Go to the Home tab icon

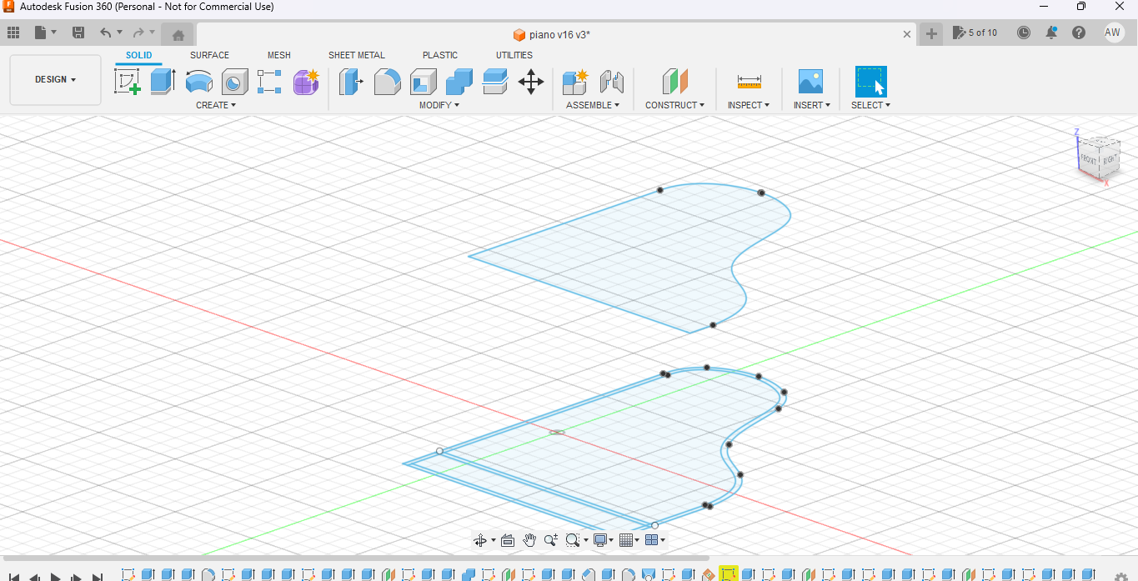(178, 34)
